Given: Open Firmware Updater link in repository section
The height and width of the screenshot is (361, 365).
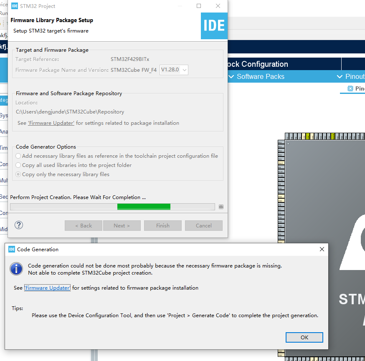Looking at the screenshot, I should (x=51, y=123).
